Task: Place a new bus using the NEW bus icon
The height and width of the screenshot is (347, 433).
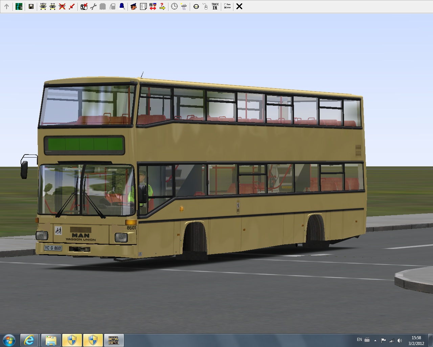Action: pos(43,6)
